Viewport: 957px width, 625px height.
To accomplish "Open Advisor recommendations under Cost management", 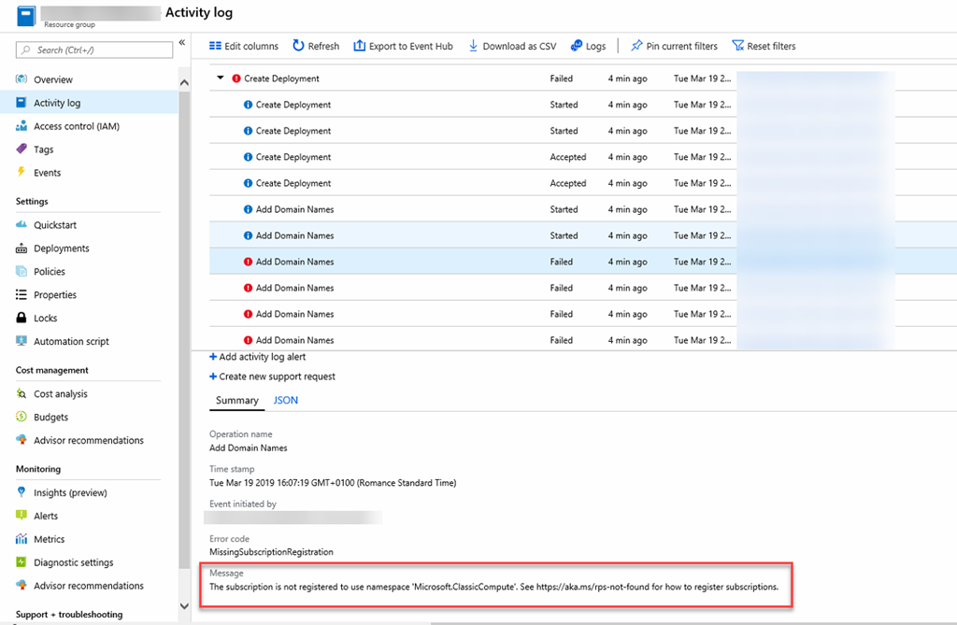I will (89, 440).
